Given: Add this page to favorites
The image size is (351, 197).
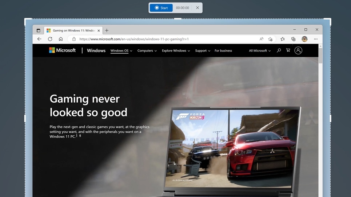Looking at the screenshot, I should click(270, 39).
